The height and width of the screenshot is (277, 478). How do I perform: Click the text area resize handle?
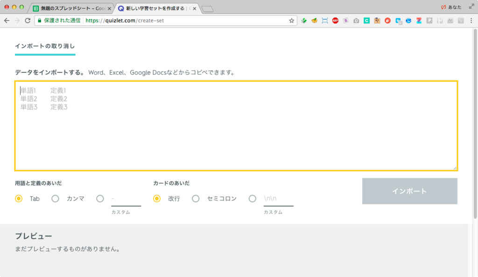pyautogui.click(x=455, y=168)
